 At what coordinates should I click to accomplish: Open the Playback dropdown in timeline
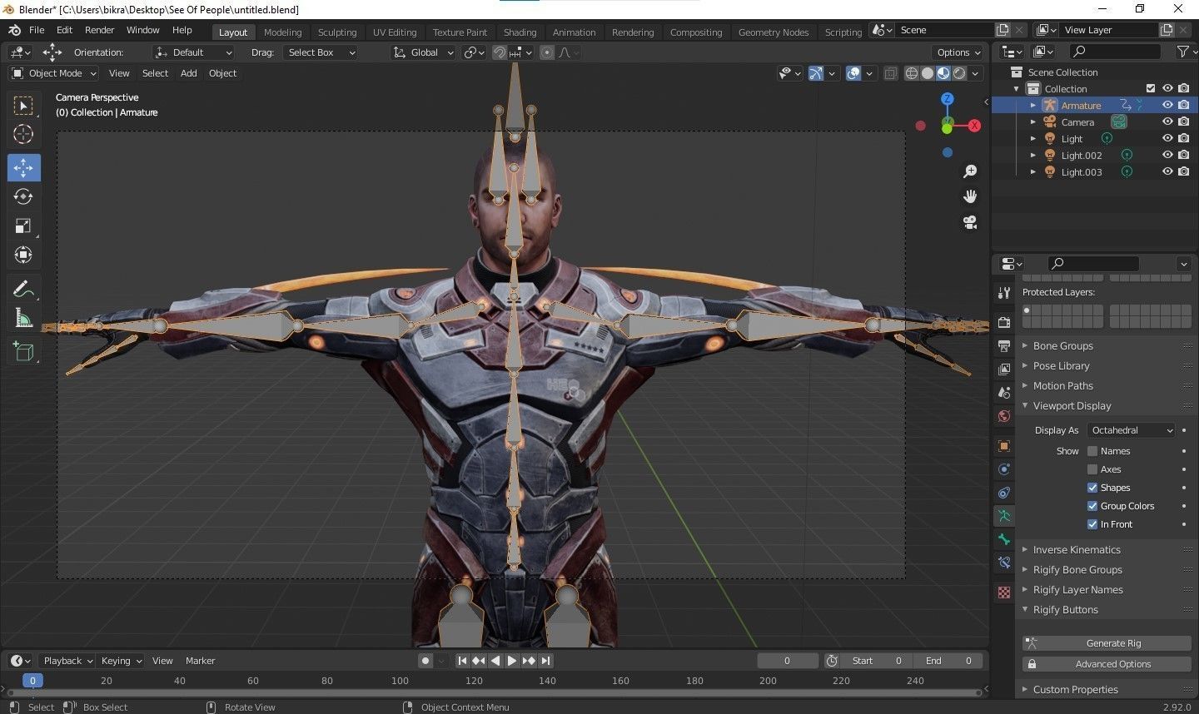click(67, 661)
